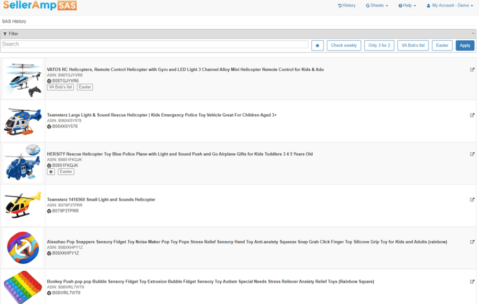The width and height of the screenshot is (479, 304).
Task: Click the Filter panel header
Action: point(238,34)
